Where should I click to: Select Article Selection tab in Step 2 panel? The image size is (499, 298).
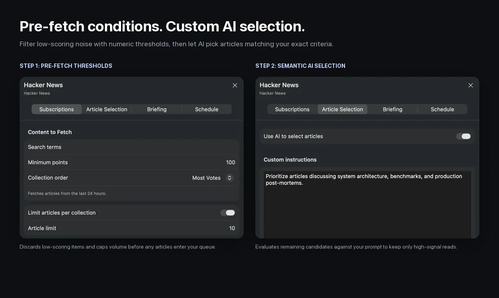click(x=343, y=109)
